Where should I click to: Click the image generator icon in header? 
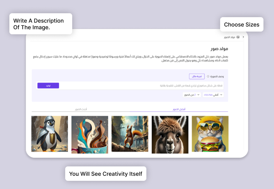[x=238, y=37]
